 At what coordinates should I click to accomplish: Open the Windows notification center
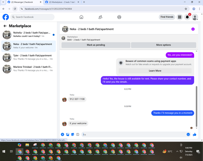click(198, 152)
